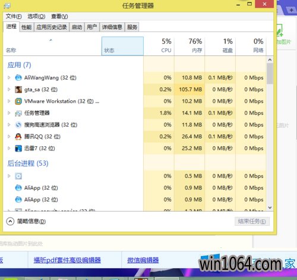Open the 微信编辑器 link
The image size is (297, 280).
tap(143, 260)
